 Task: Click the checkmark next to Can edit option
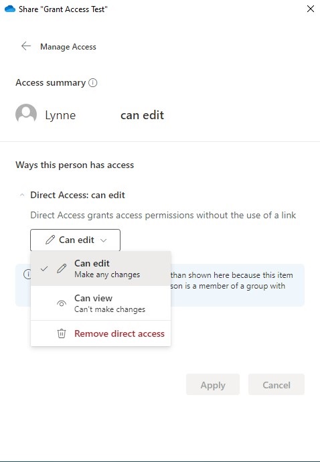[x=44, y=268]
